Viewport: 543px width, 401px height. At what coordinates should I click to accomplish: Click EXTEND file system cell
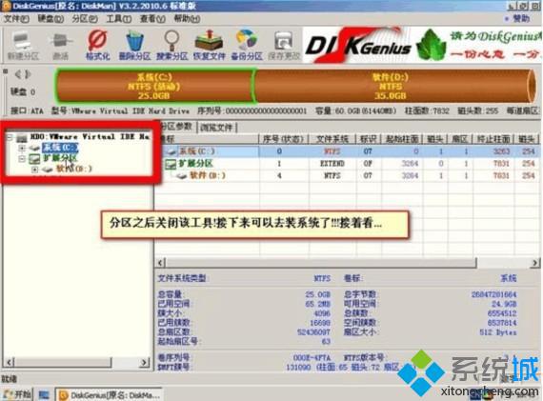pos(332,164)
